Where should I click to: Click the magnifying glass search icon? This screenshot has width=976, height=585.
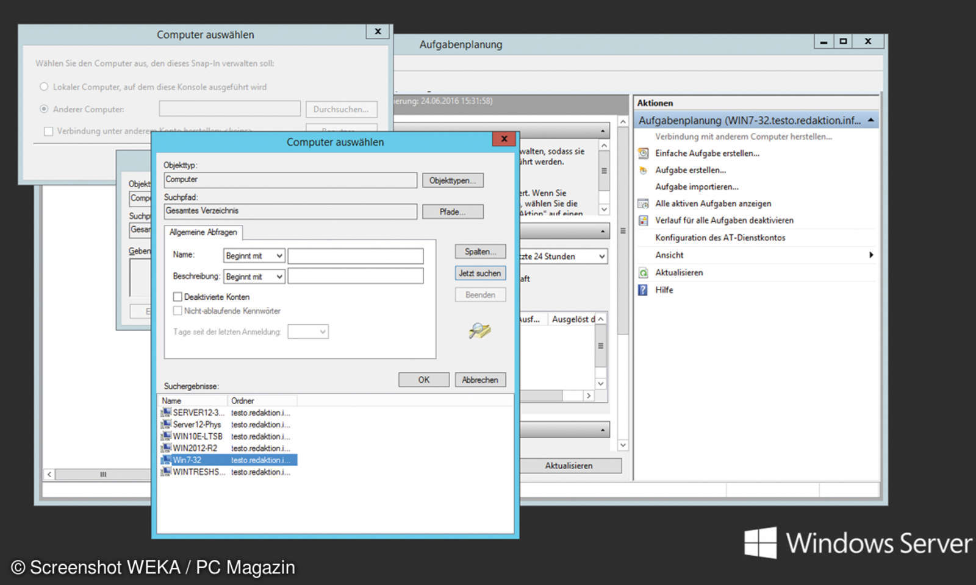[x=479, y=331]
